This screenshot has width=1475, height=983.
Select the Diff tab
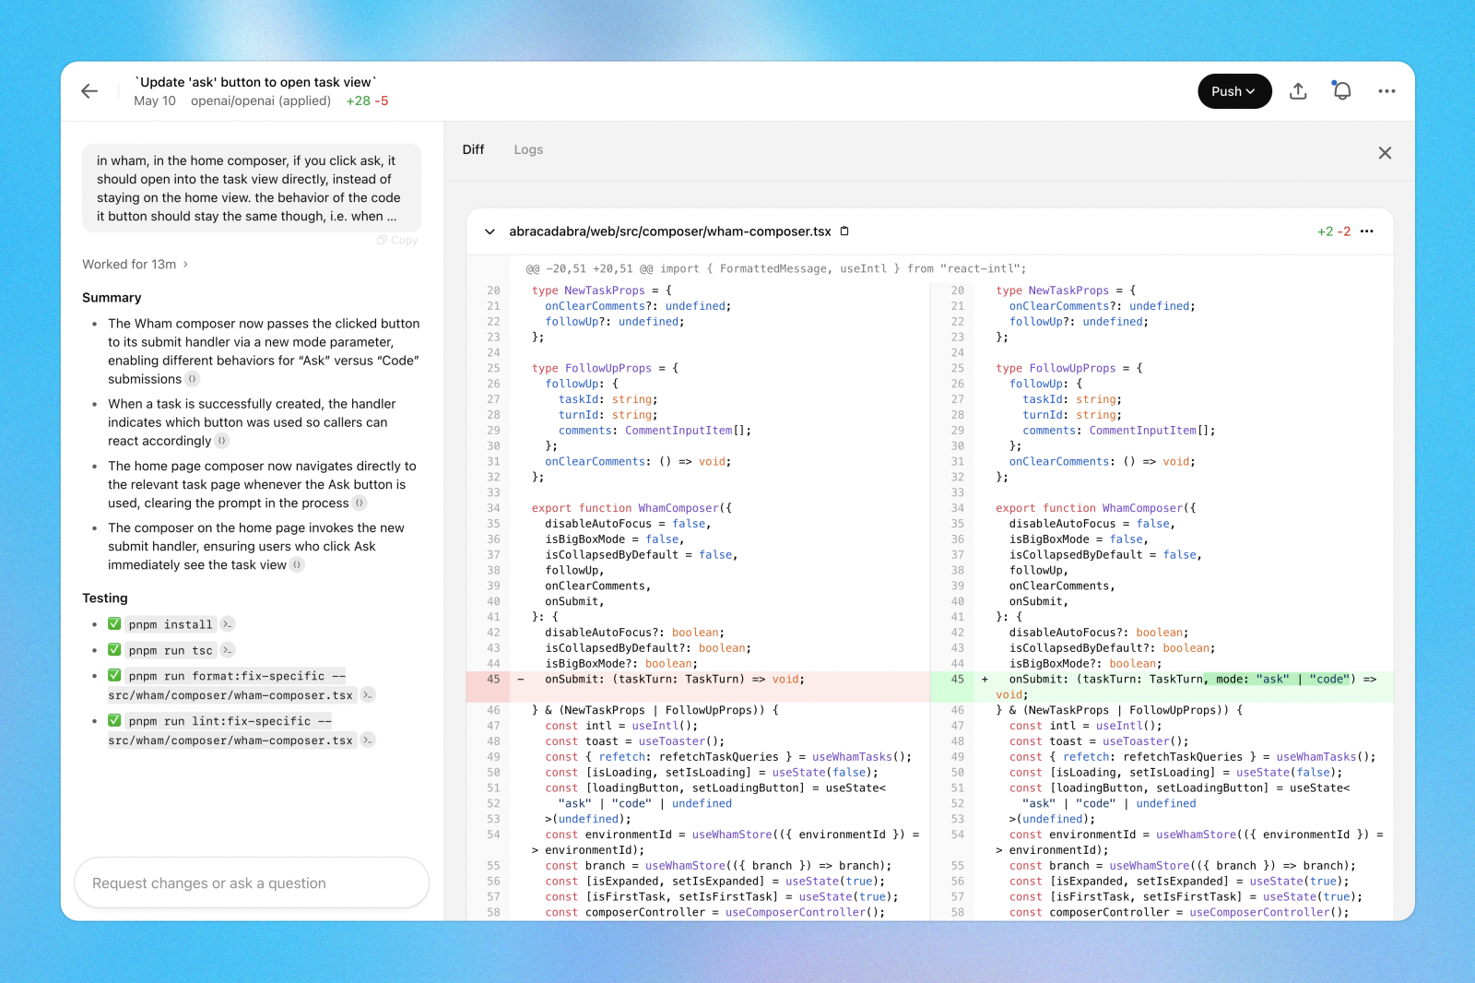tap(473, 149)
